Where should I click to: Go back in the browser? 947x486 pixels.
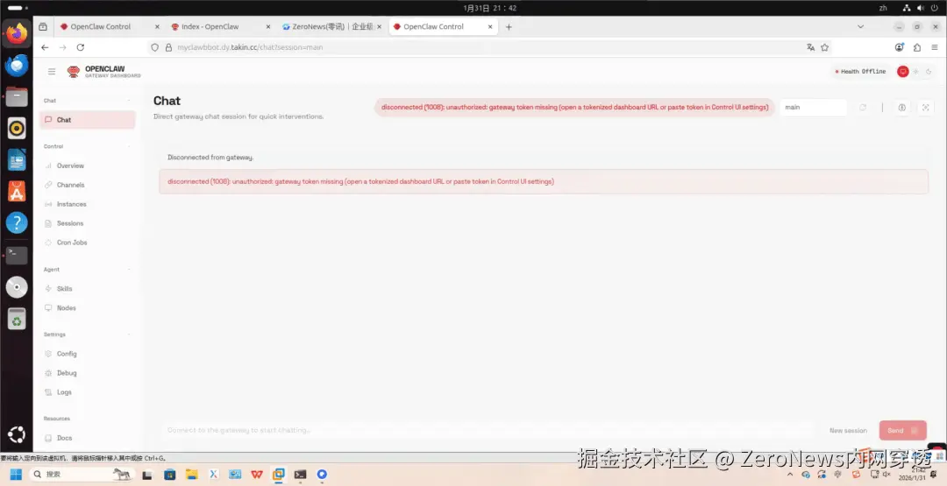click(x=45, y=47)
